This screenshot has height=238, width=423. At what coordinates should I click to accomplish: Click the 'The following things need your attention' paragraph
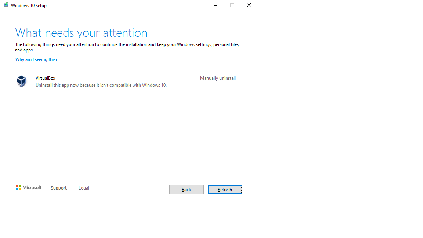click(x=127, y=47)
